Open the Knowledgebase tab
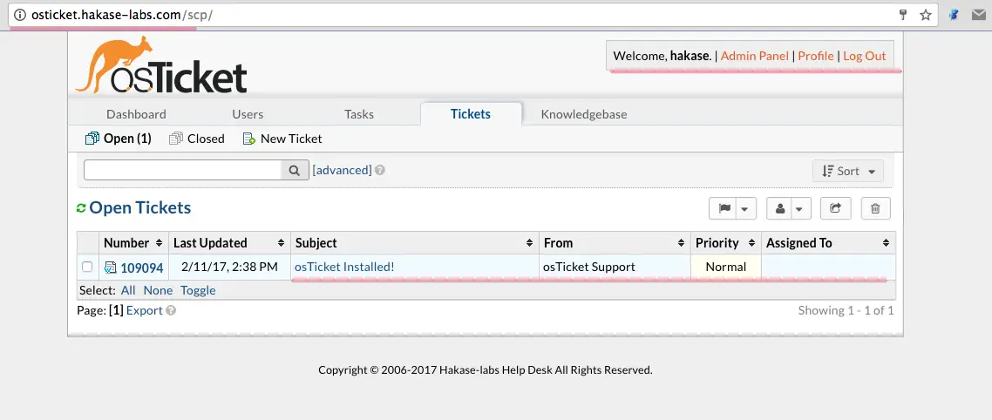Image resolution: width=992 pixels, height=420 pixels. (x=584, y=114)
